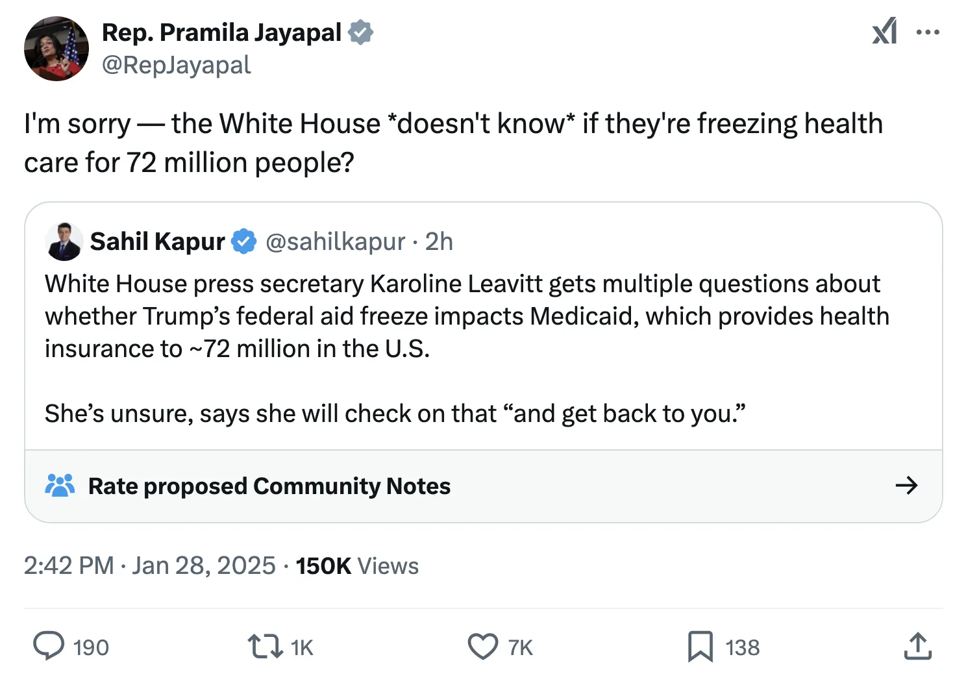The width and height of the screenshot is (966, 683).
Task: Expand Community Notes with the right arrow
Action: [x=906, y=486]
